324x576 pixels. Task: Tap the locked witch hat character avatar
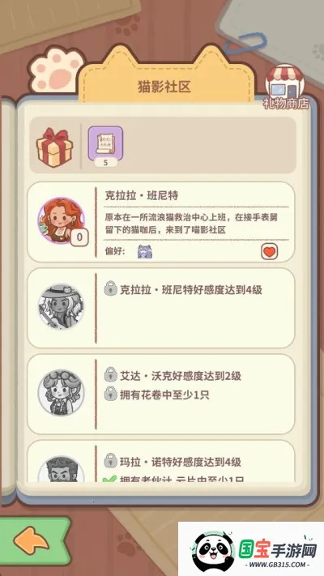tap(61, 306)
